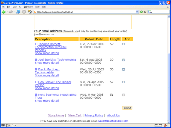Click the Firefox logo in the title bar
The width and height of the screenshot is (171, 128).
2,3
